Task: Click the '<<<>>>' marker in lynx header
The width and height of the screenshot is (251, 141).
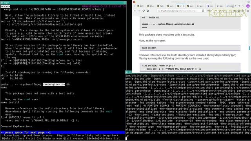Action: click(5, 6)
